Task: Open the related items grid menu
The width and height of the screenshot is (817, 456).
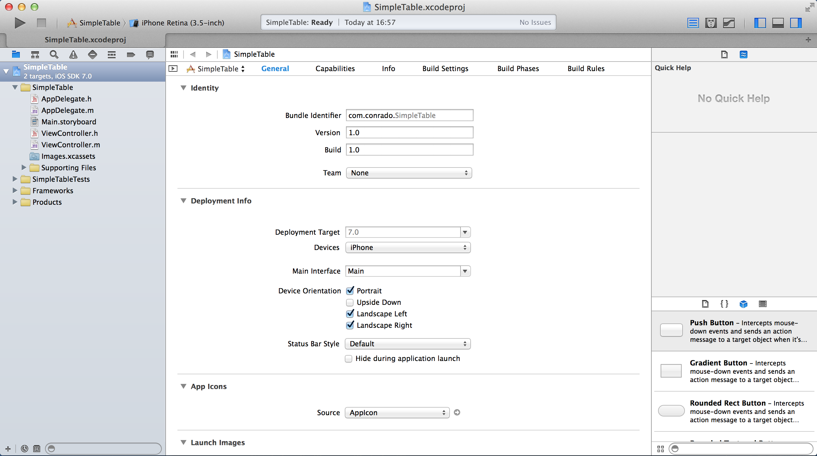Action: click(x=174, y=54)
